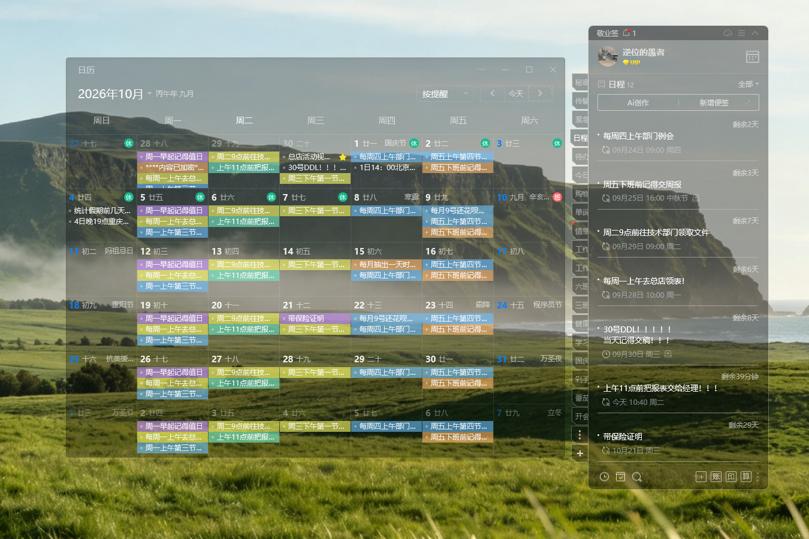Open the more options dots at panel bottom
The image size is (809, 539).
pos(758,477)
